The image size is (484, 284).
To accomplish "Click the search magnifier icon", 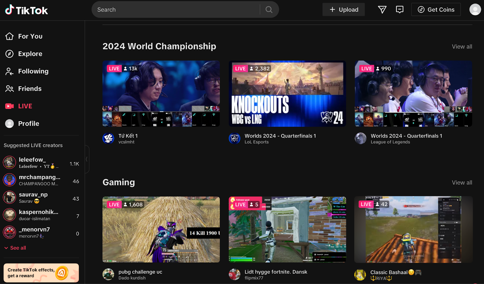I will point(269,9).
